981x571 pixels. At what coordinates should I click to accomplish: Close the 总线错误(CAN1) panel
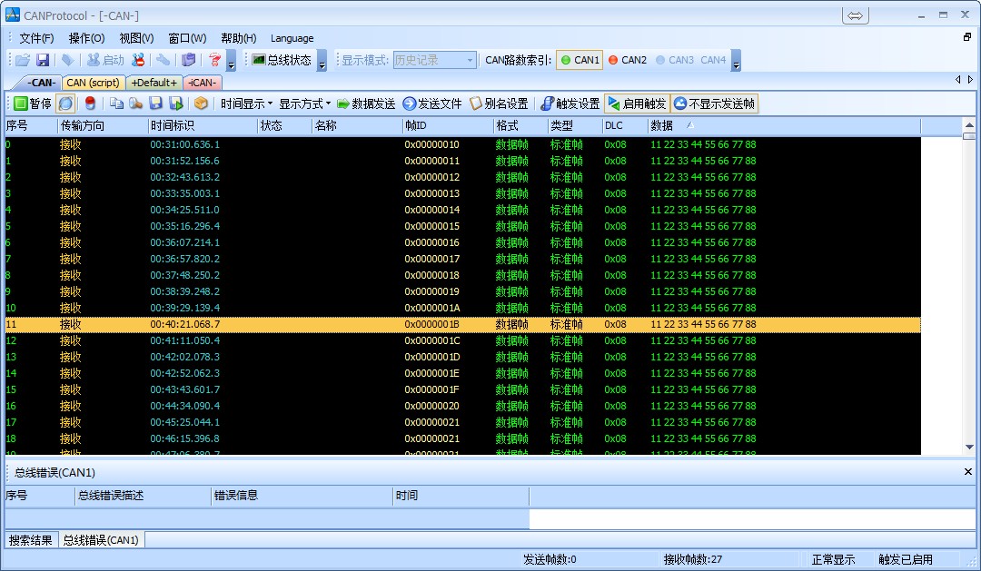coord(968,471)
